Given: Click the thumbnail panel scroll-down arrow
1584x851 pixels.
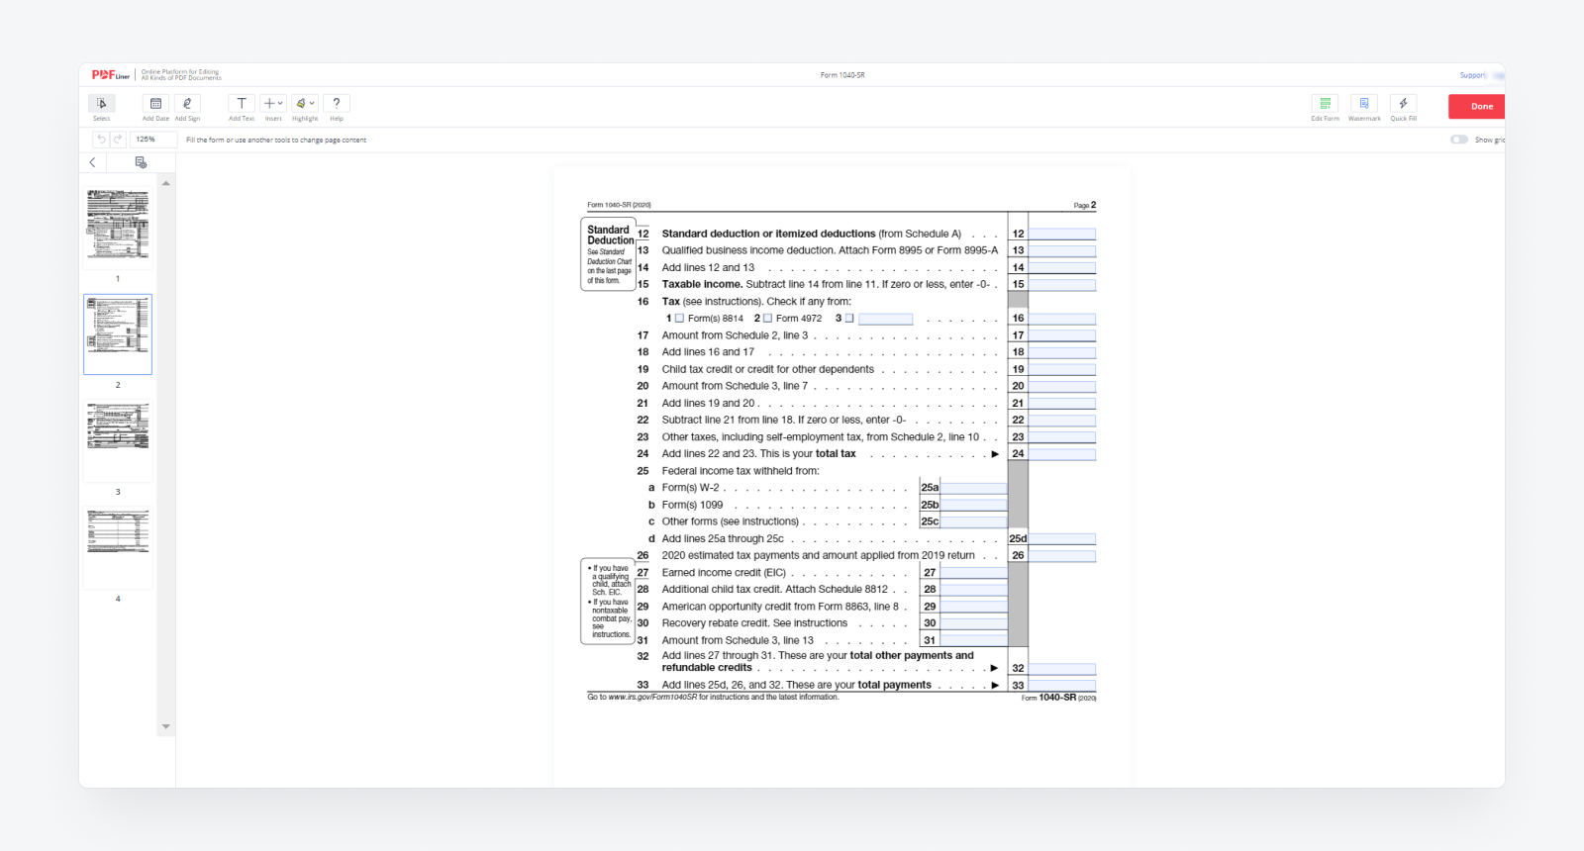Looking at the screenshot, I should [x=166, y=726].
